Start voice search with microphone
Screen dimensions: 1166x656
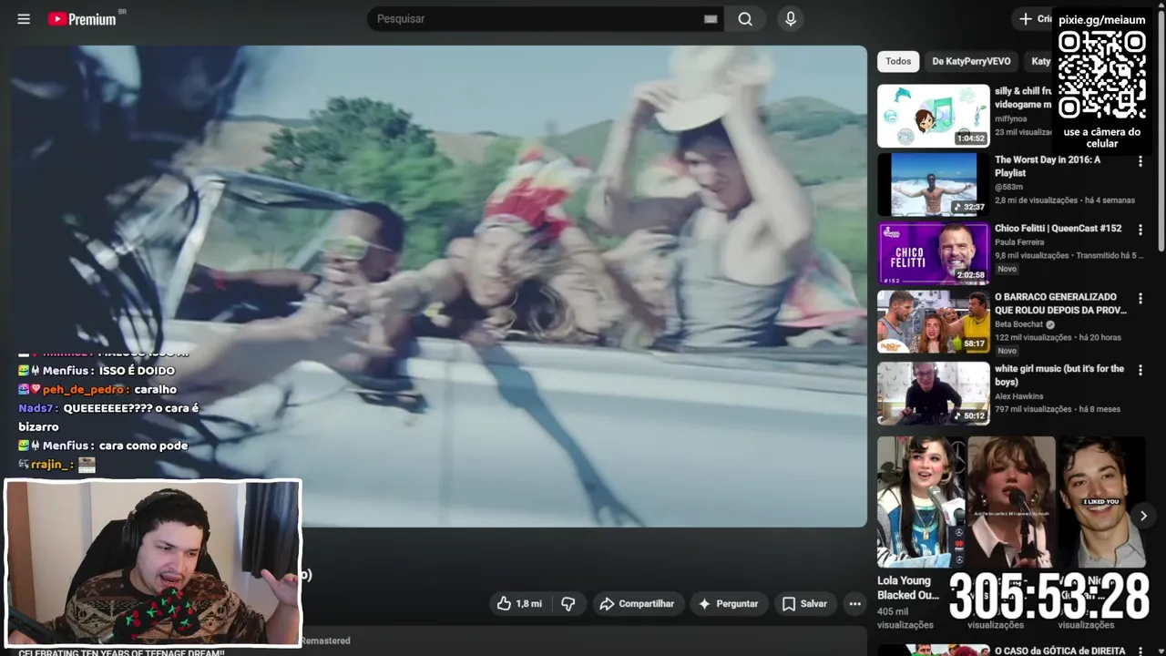pos(790,19)
